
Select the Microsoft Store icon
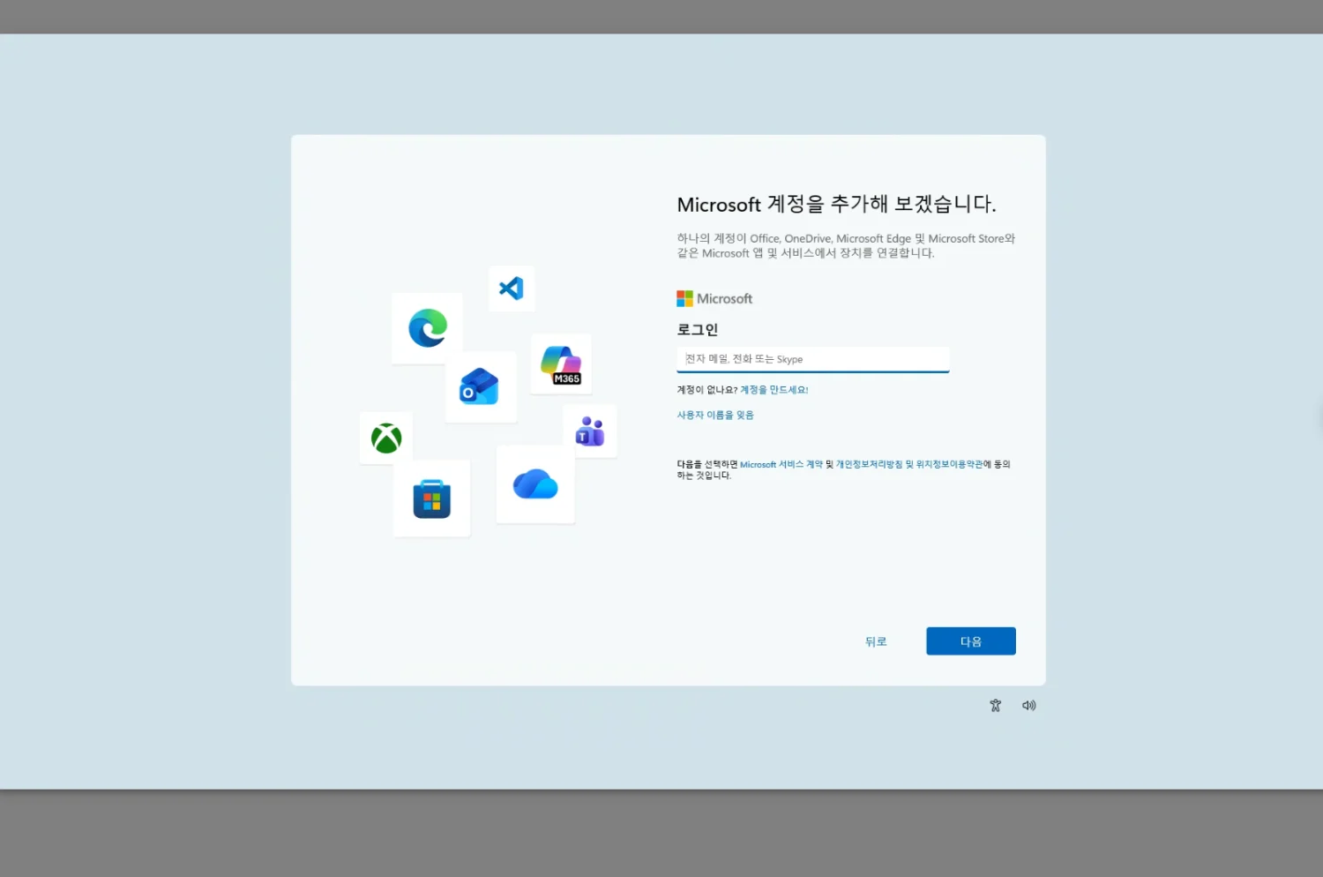click(432, 499)
